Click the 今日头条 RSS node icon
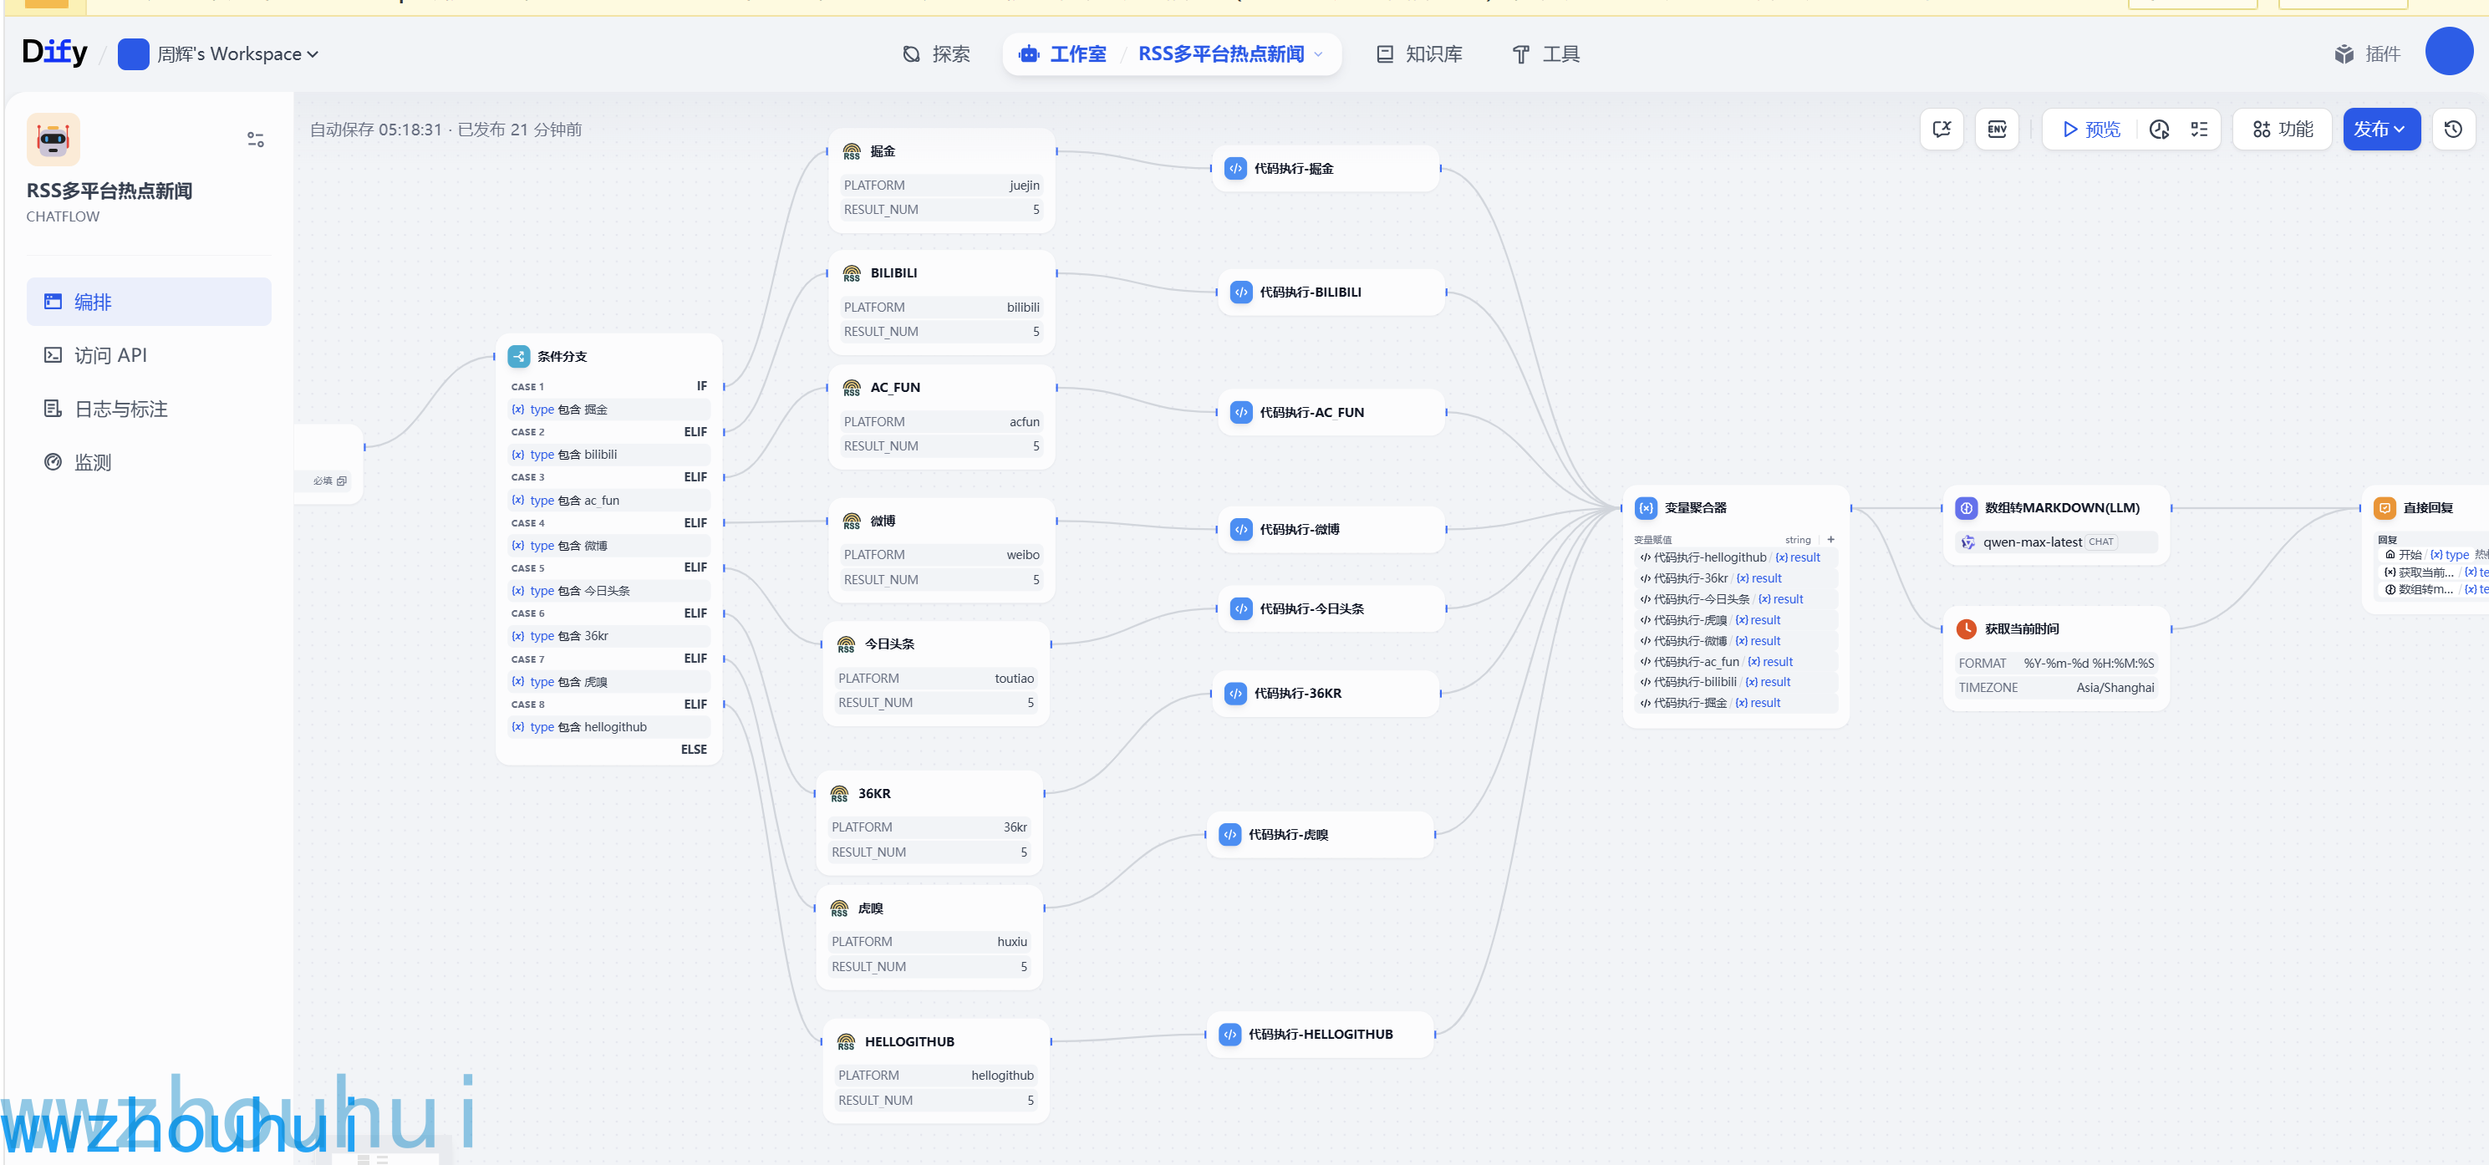The image size is (2489, 1165). pyautogui.click(x=846, y=644)
